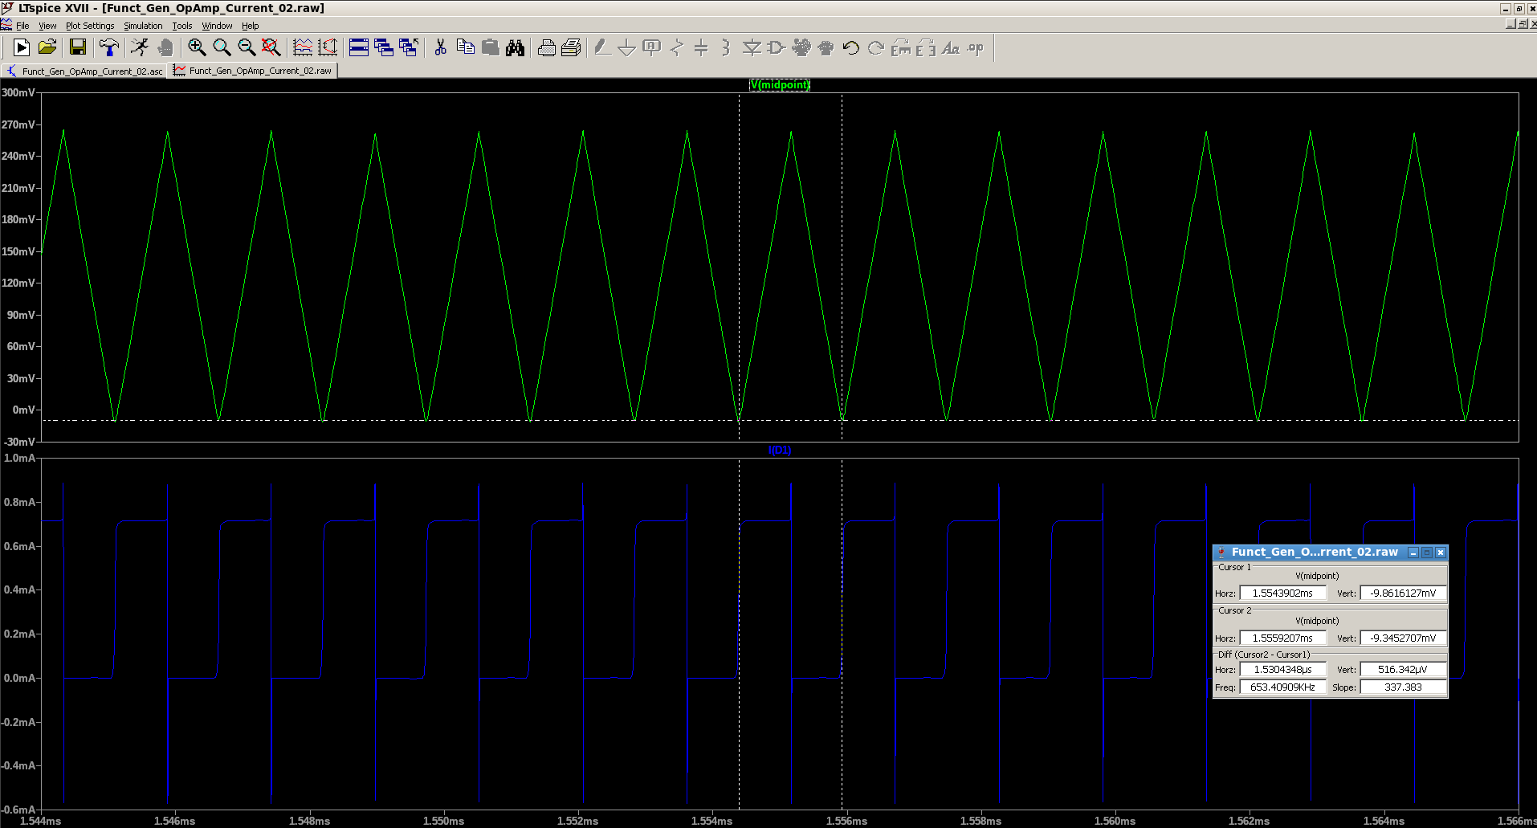Place a capacitor from the toolbar
1537x828 pixels.
701,48
